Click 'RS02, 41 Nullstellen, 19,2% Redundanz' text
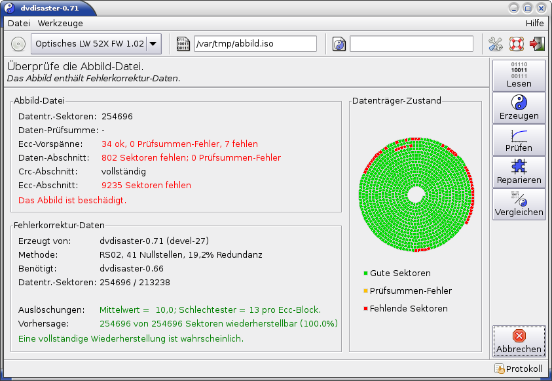Viewport: 552px width, 381px height. [181, 254]
